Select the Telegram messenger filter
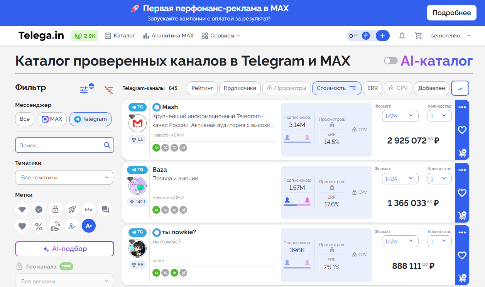This screenshot has height=287, width=485. click(x=90, y=119)
